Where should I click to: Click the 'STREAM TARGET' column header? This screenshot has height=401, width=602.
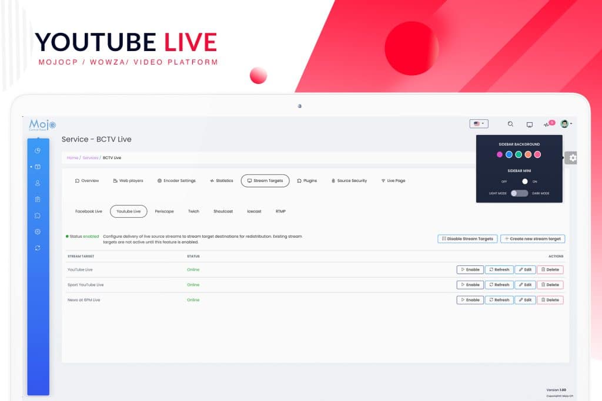tap(81, 256)
